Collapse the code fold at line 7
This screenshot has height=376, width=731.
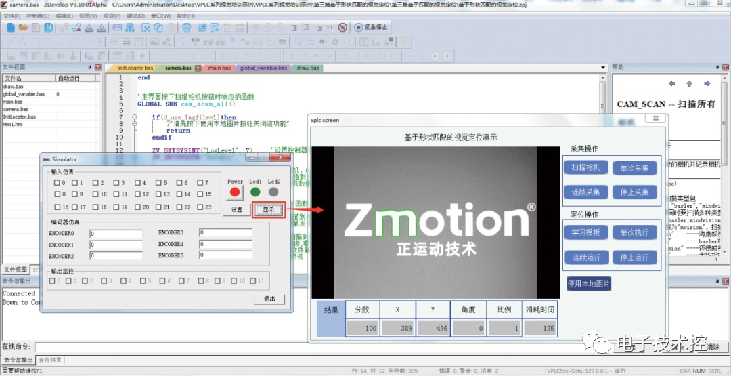[x=134, y=117]
